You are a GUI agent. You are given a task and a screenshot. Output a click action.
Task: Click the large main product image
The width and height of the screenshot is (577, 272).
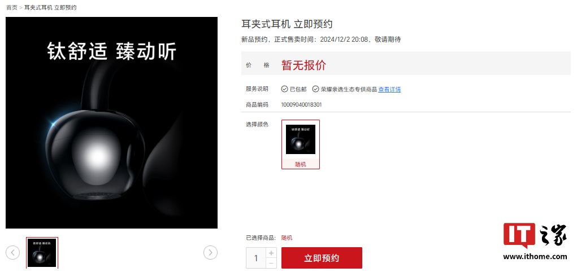tap(111, 123)
